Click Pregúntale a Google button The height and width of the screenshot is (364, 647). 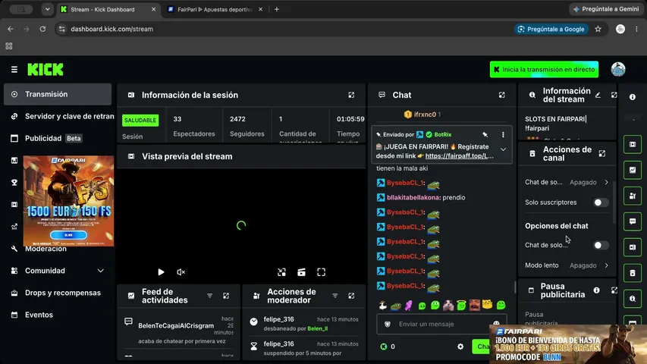tap(551, 29)
